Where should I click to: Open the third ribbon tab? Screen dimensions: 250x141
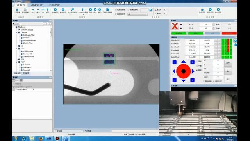click(x=54, y=5)
